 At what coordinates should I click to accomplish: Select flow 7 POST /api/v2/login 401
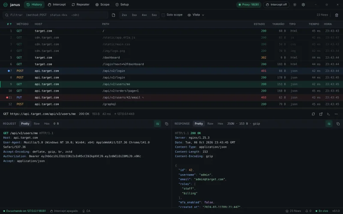tap(171, 71)
